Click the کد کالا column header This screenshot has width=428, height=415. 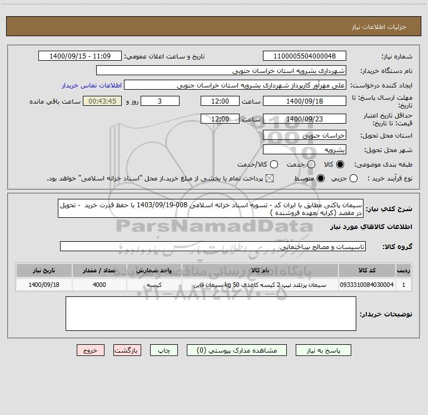tap(367, 270)
